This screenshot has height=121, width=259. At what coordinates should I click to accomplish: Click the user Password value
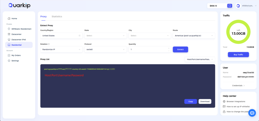[246, 77]
